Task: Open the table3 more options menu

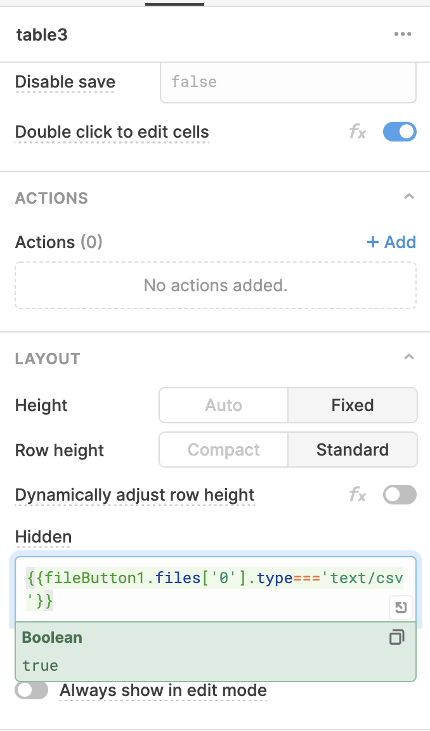Action: tap(403, 34)
